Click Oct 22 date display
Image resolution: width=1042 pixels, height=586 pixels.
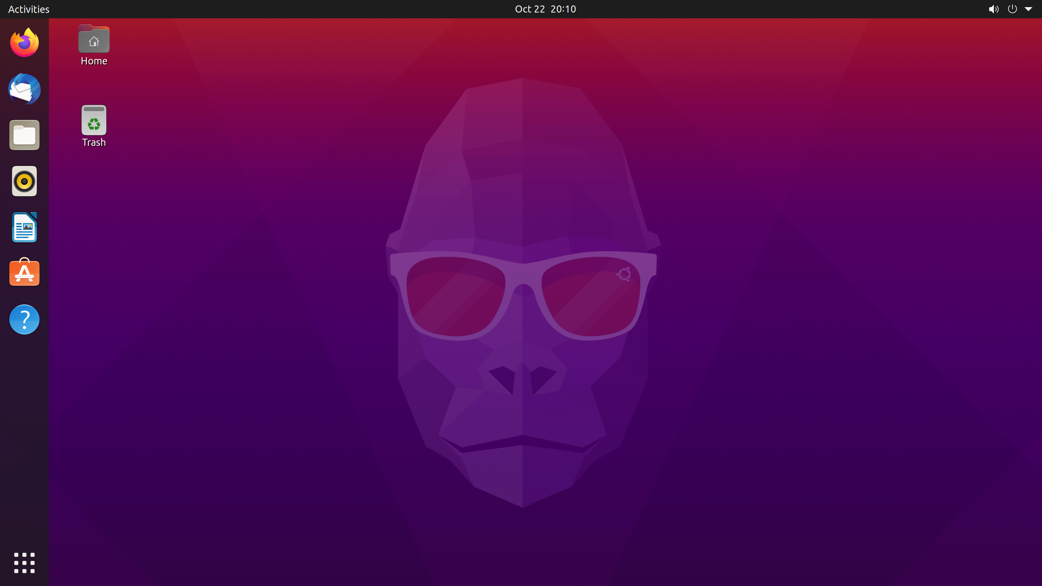(529, 8)
